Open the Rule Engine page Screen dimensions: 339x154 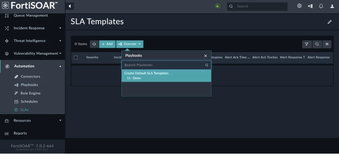[x=31, y=93]
